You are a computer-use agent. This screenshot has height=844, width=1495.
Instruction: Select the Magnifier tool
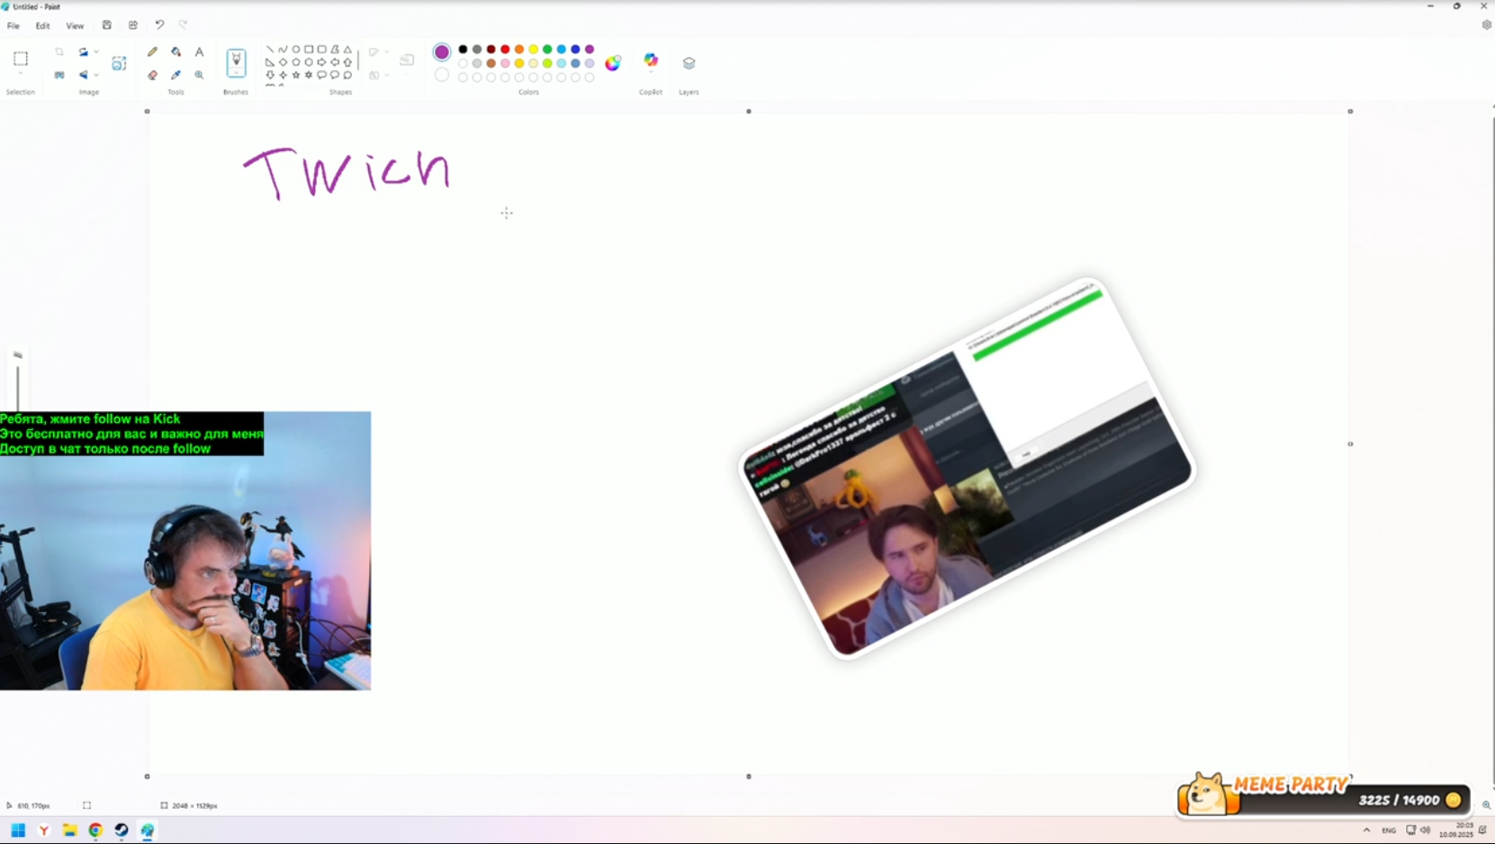199,76
